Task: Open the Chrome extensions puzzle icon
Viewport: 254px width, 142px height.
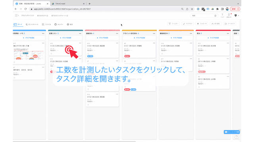Action: click(217, 9)
